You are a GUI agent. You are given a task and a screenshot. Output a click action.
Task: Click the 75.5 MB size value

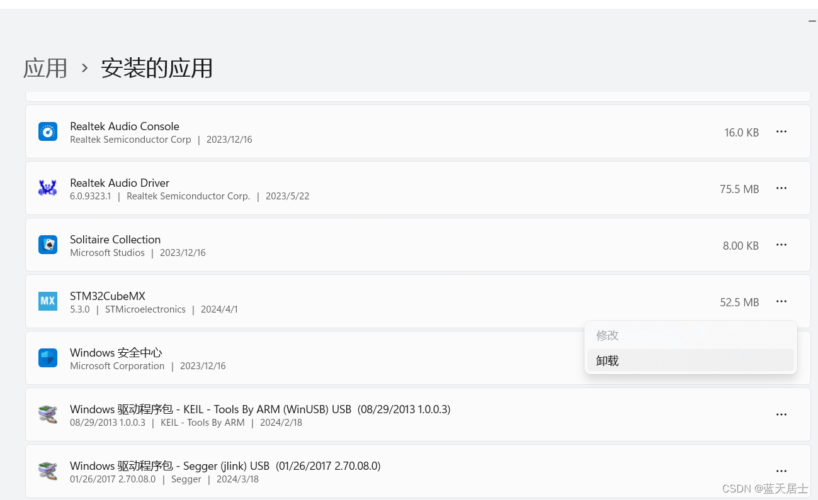click(x=739, y=189)
